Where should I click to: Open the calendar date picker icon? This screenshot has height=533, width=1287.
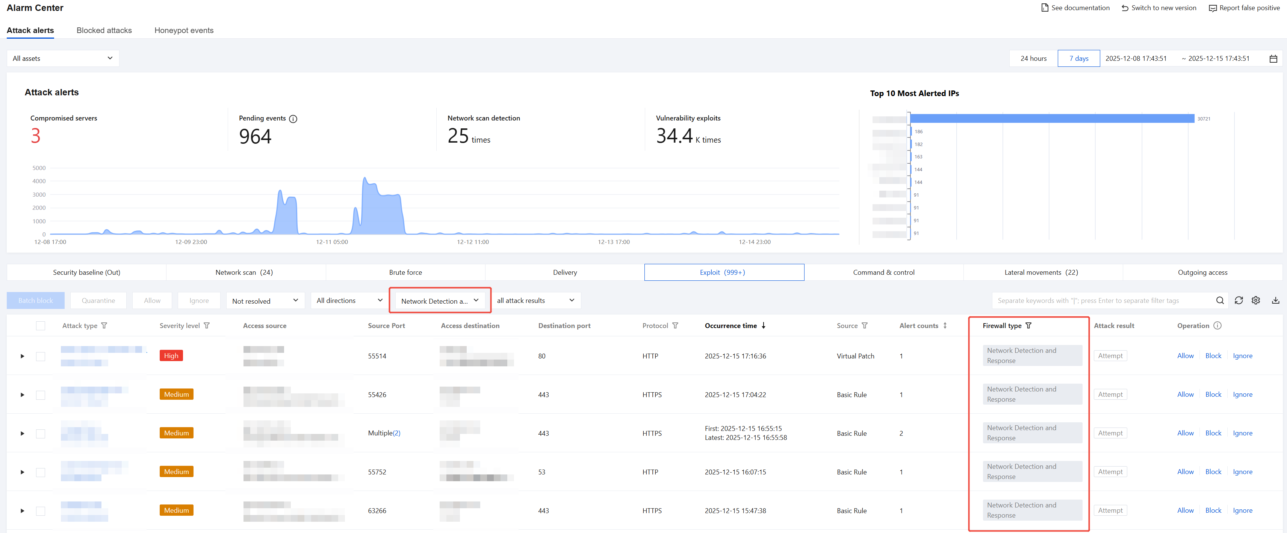click(1273, 59)
